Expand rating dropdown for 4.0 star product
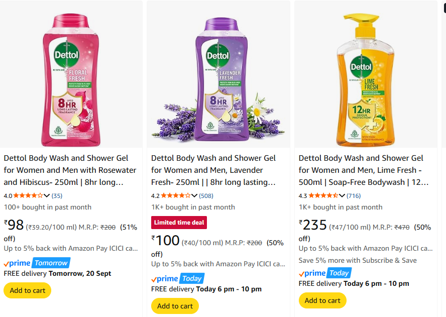The width and height of the screenshot is (446, 317). (47, 195)
